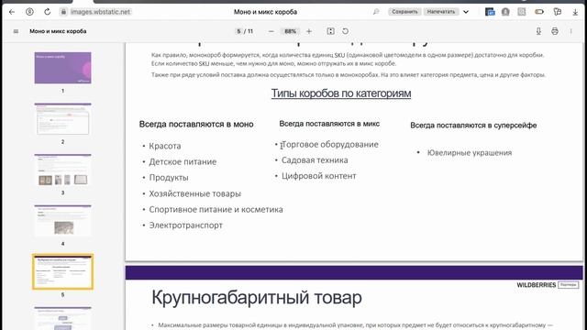
Task: Click the Всегда поставляются в суперсейфе heading
Action: tap(473, 126)
